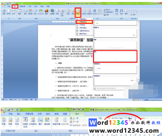Image resolution: width=162 pixels, height=136 pixels.
Task: Click Previous Section (上一节) in lower window
Action: click(x=74, y=118)
